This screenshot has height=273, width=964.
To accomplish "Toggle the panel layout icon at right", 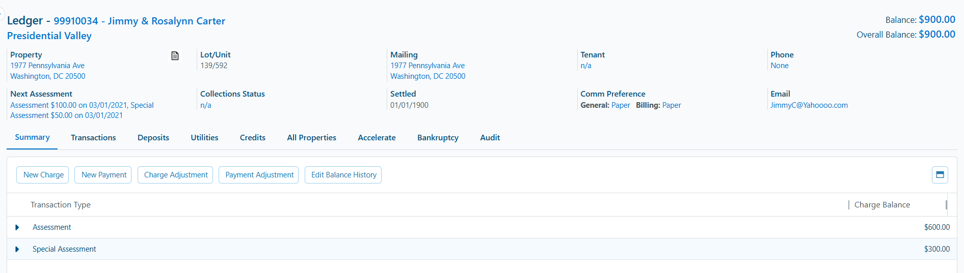I will [x=940, y=175].
